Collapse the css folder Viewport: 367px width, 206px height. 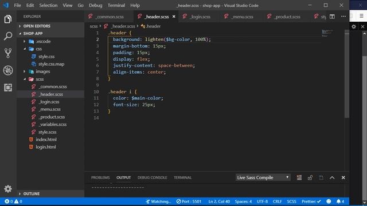(50, 49)
